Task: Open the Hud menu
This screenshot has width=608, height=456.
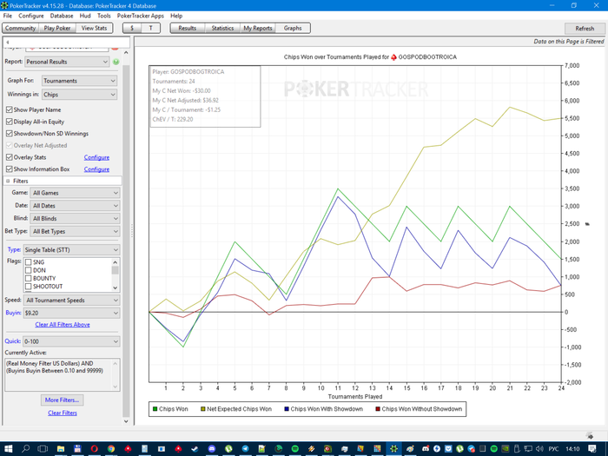Action: [85, 16]
